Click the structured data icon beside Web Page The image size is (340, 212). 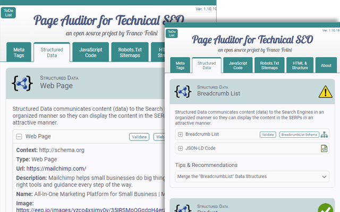click(x=22, y=83)
